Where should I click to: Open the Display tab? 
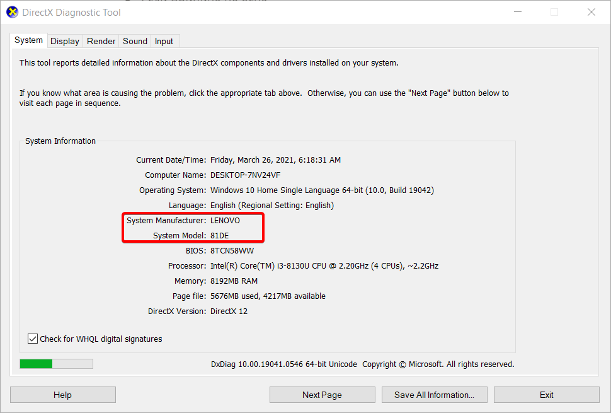(65, 41)
